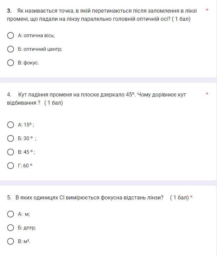The image size is (217, 256).
Task: Click the answer label text 'фокус'
Action: 31,63
